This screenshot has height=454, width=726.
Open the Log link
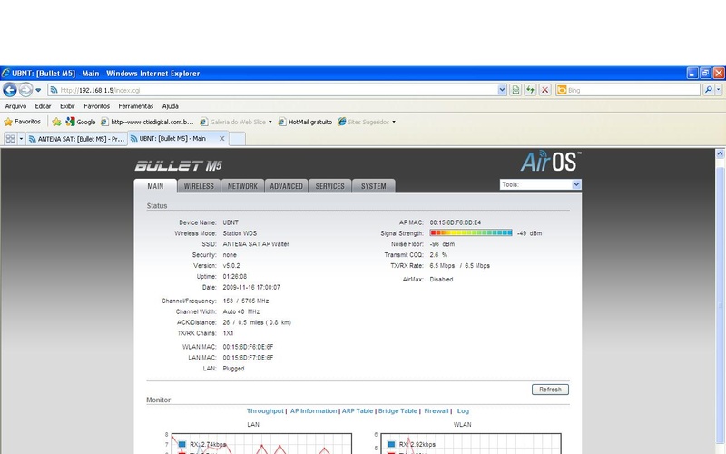pos(463,411)
